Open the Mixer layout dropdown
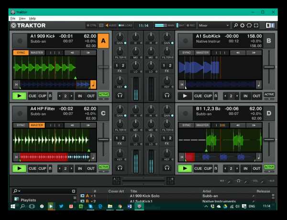Viewport: 287px width, 220px height. [214, 25]
